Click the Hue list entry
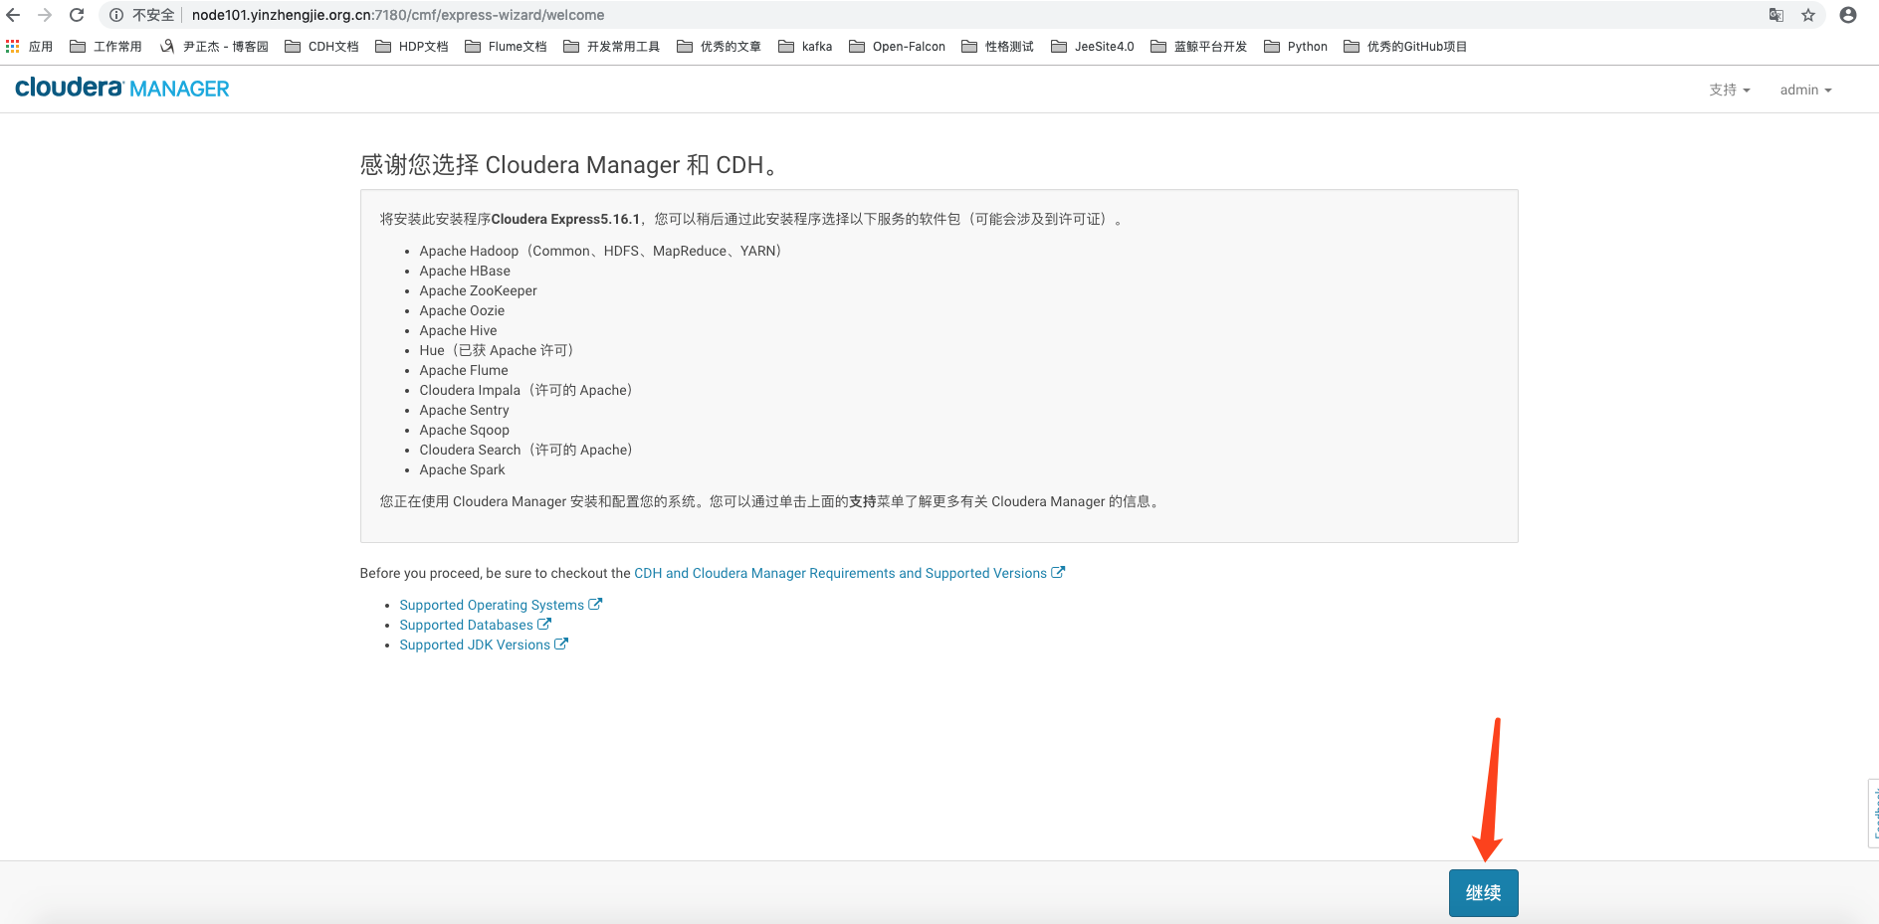The width and height of the screenshot is (1879, 924). (x=497, y=350)
